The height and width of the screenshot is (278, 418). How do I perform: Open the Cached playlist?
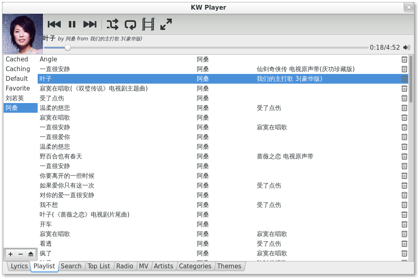tap(21, 59)
